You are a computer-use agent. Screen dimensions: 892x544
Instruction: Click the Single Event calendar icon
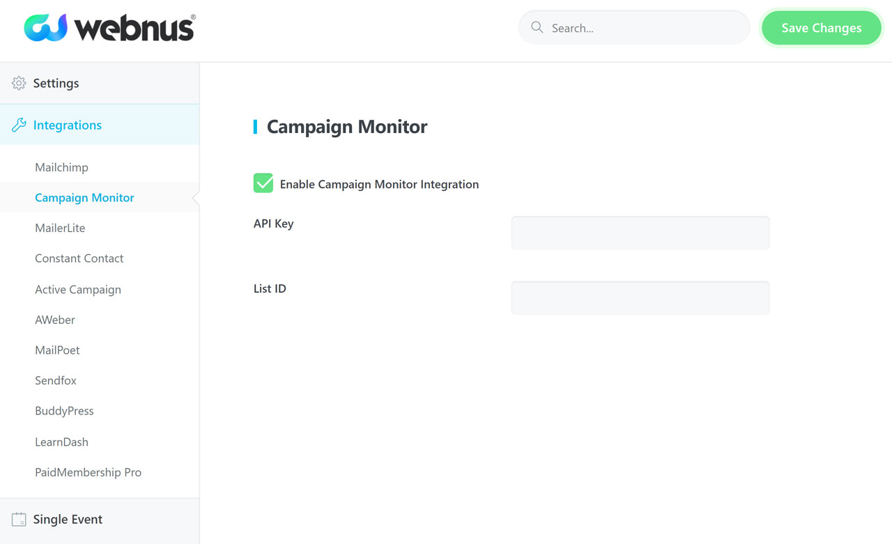[x=19, y=519]
